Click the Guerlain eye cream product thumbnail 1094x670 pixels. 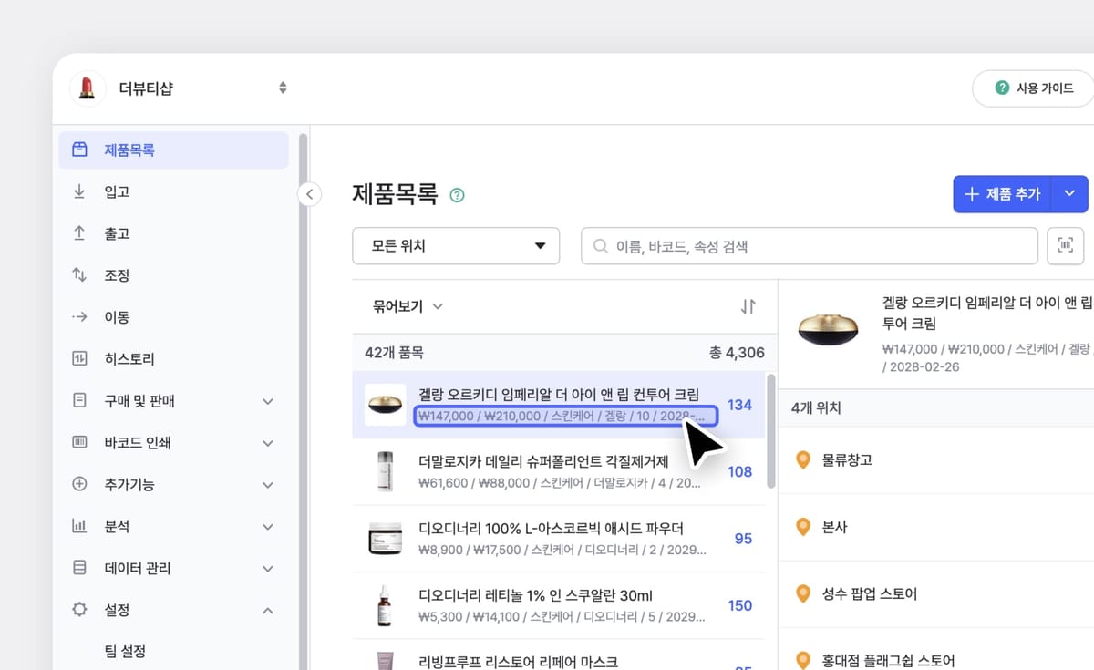(x=385, y=404)
